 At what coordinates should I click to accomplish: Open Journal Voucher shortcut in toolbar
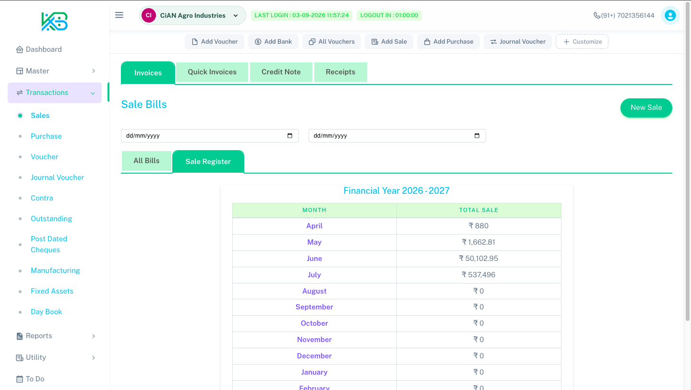(518, 42)
